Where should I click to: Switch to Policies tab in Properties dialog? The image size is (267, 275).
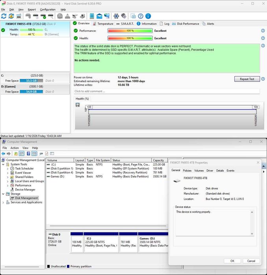187,170
